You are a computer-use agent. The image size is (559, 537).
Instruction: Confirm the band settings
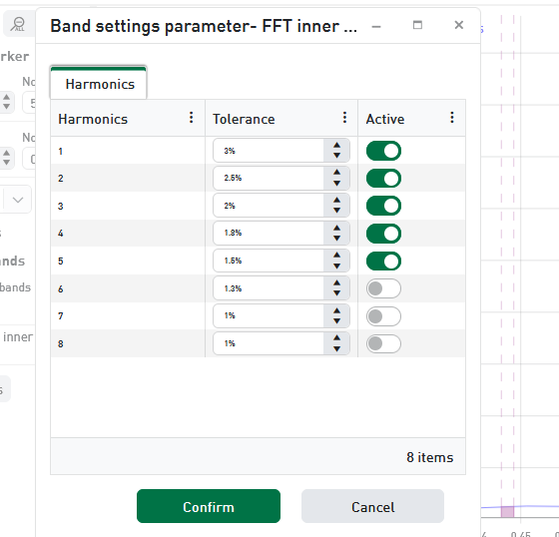click(x=209, y=506)
